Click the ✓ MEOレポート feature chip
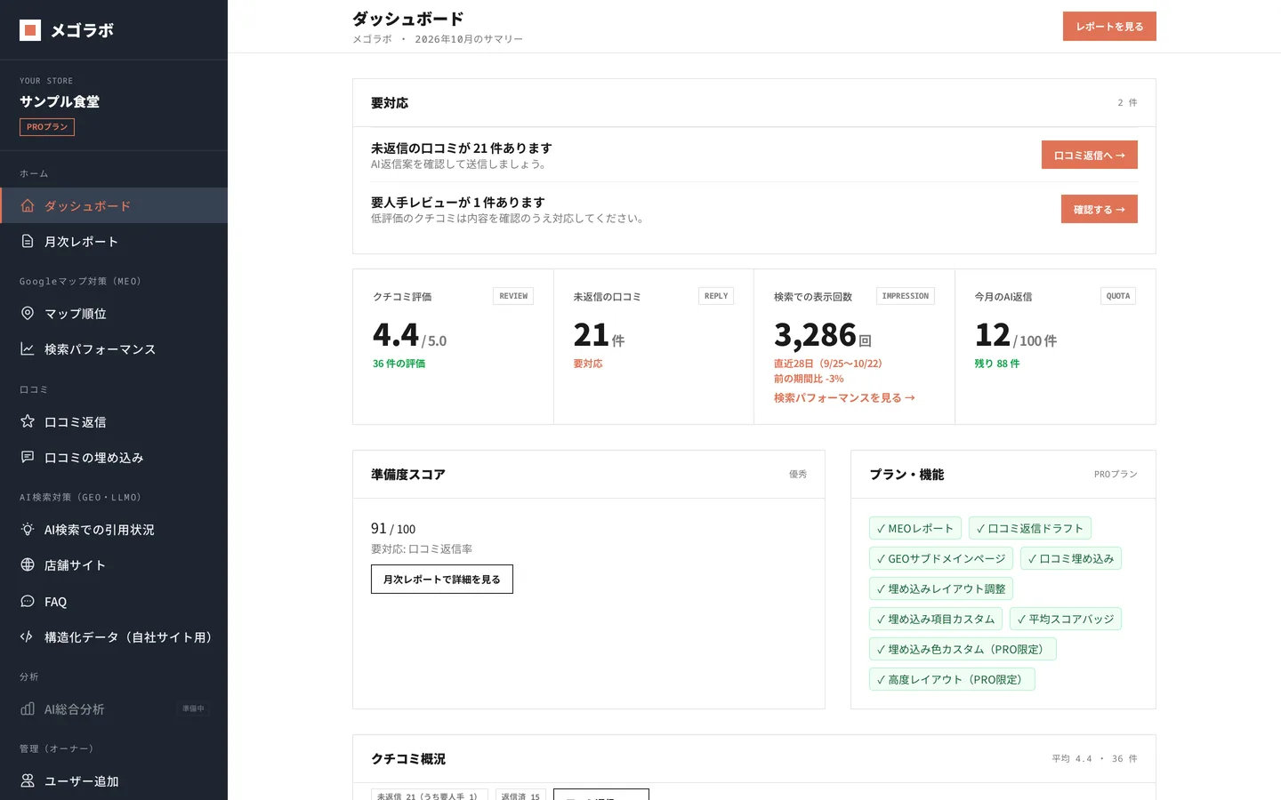 point(915,528)
